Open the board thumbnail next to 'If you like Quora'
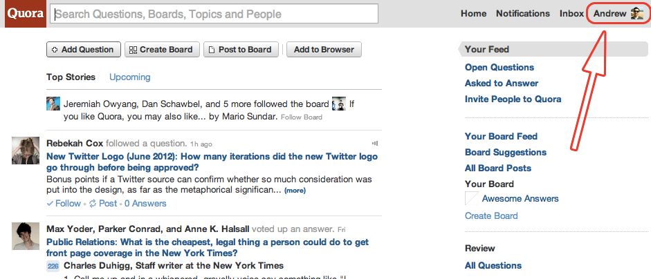The width and height of the screenshot is (651, 279). tap(339, 103)
